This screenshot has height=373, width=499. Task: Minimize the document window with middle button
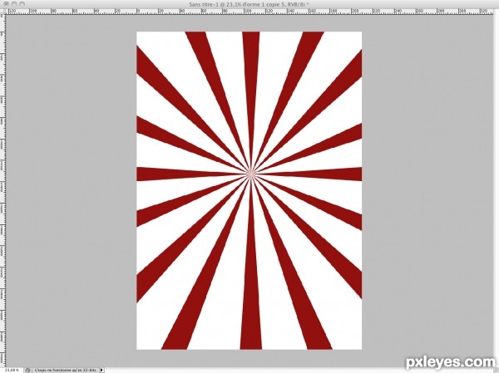[x=14, y=4]
